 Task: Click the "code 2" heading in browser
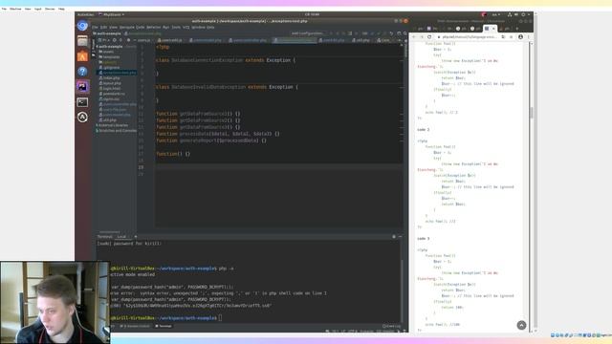pos(423,130)
